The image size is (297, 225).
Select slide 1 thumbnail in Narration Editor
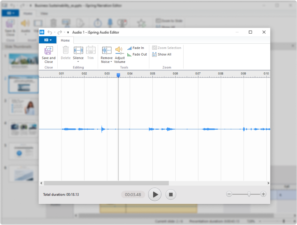[x=24, y=62]
